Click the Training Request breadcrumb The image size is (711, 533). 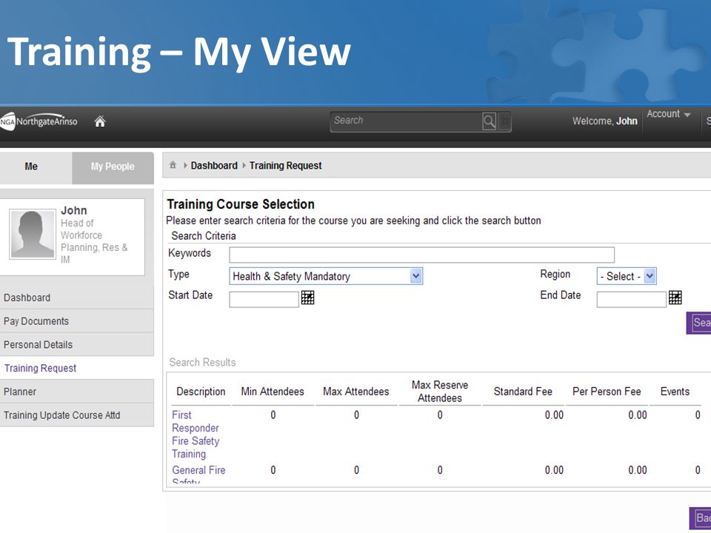coord(285,166)
